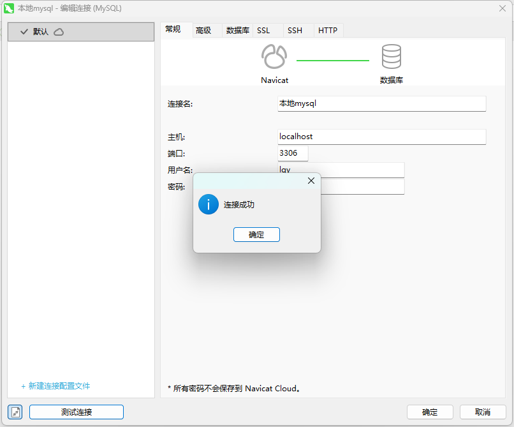Open the 数据库 tab
This screenshot has width=514, height=427.
point(238,31)
